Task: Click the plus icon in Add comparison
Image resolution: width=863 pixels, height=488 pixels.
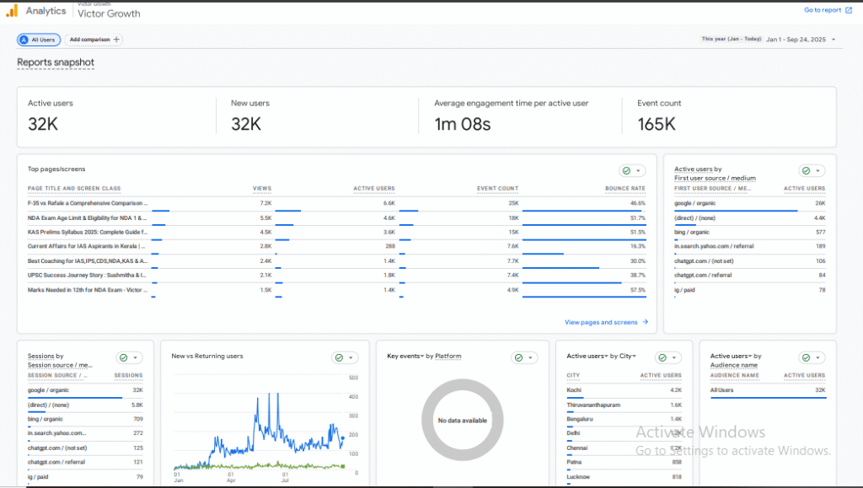Action: 116,40
